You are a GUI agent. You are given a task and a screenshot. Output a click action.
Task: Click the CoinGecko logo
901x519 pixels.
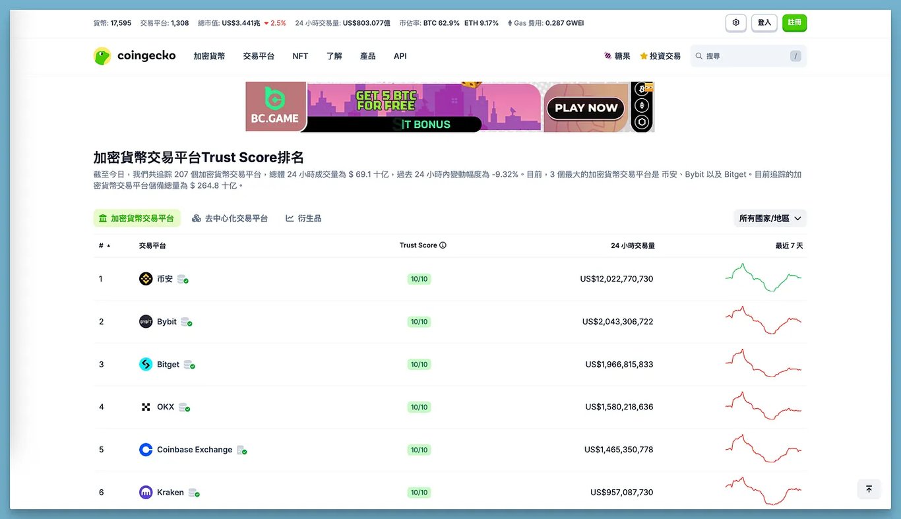pyautogui.click(x=135, y=56)
